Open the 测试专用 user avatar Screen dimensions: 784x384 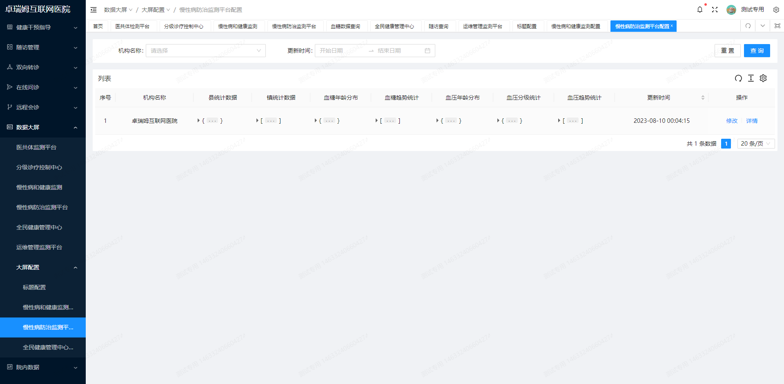pos(731,9)
